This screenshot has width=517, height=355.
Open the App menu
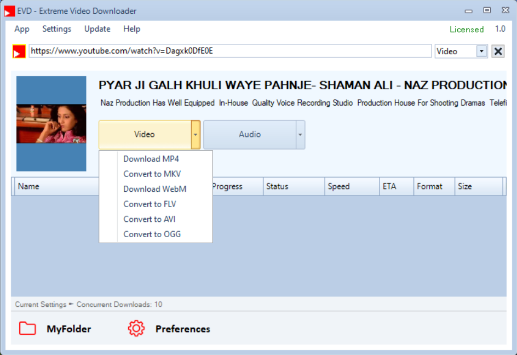[22, 29]
